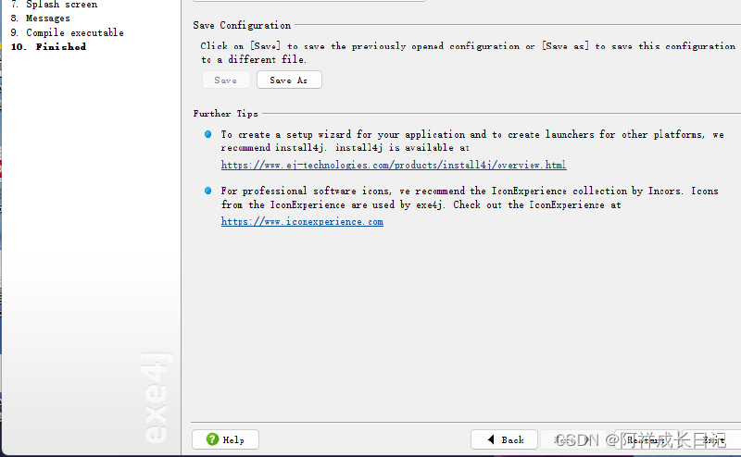The image size is (741, 457).
Task: Open the ej-technologies install4j overview link
Action: (x=394, y=165)
